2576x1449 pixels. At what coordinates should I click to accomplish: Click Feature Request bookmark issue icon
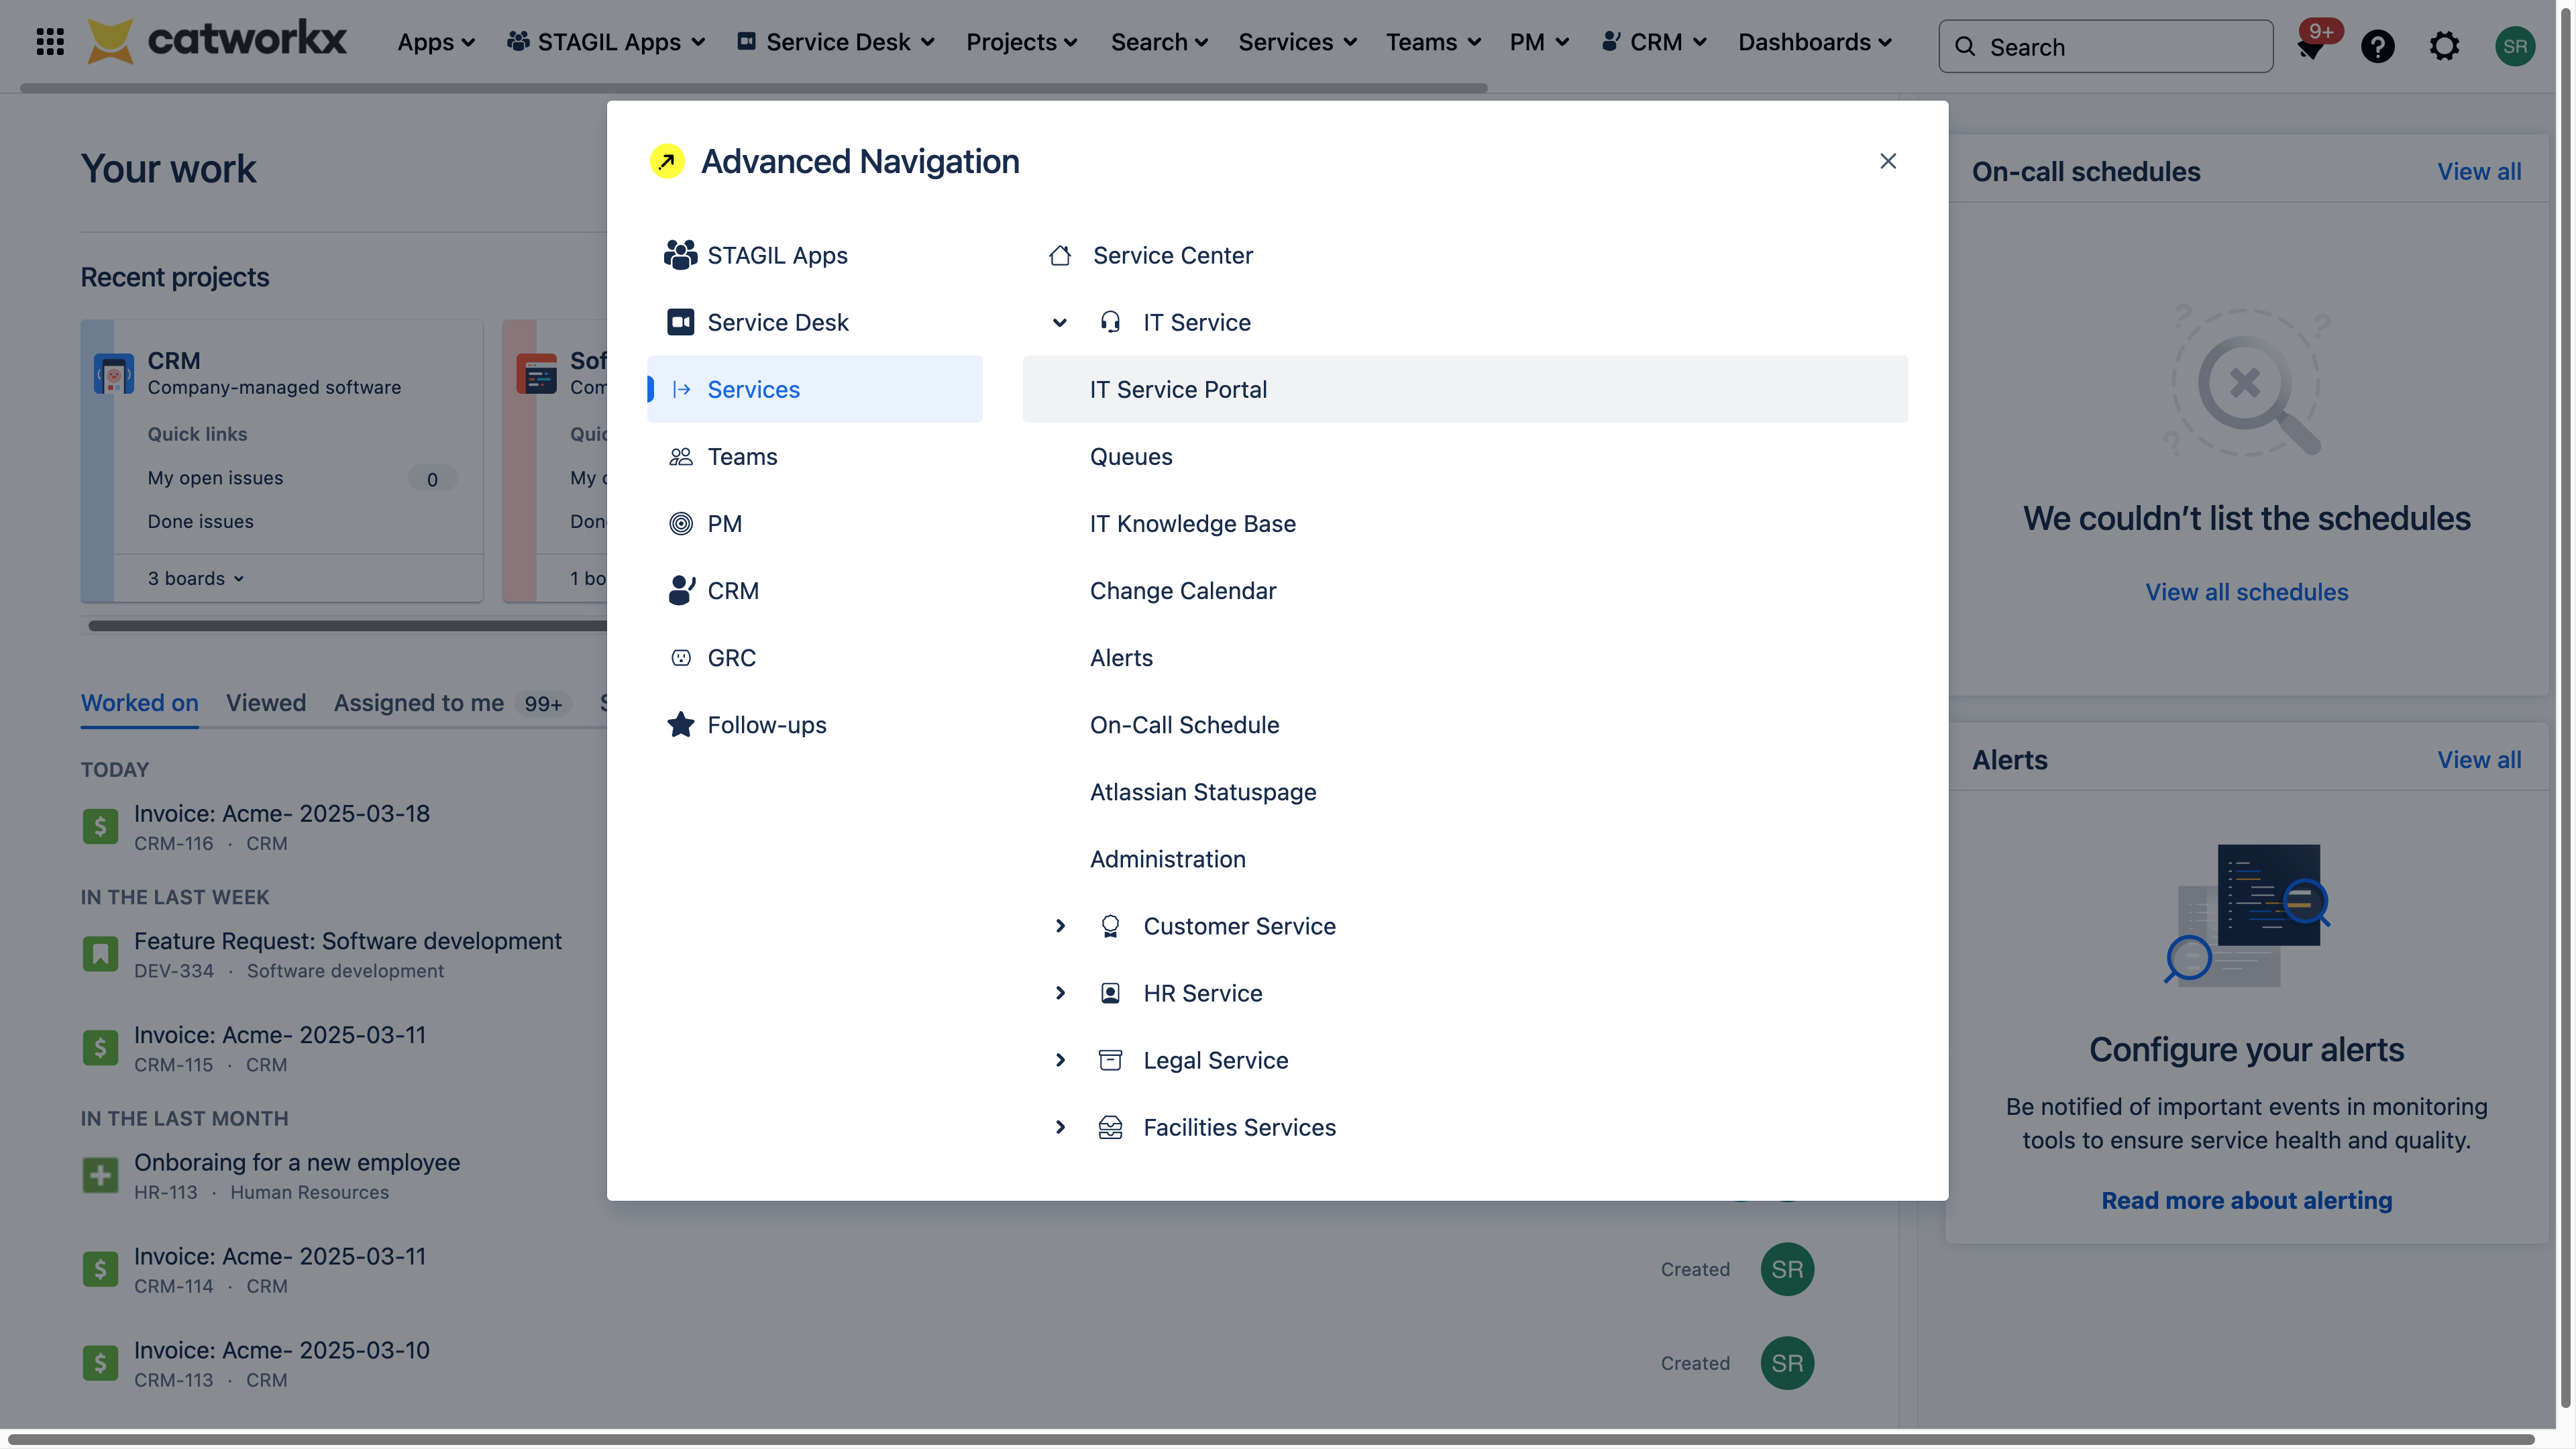pyautogui.click(x=100, y=954)
